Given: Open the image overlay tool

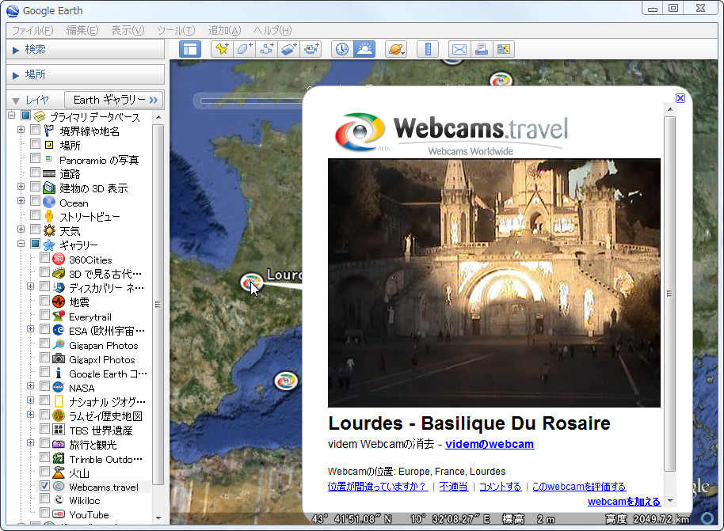Looking at the screenshot, I should [288, 48].
